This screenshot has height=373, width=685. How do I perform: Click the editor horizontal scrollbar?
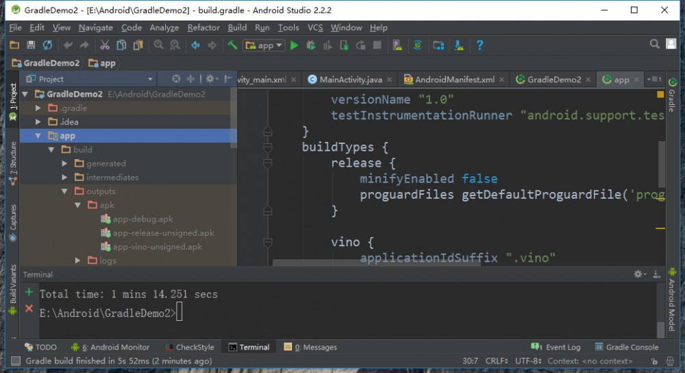[x=377, y=263]
